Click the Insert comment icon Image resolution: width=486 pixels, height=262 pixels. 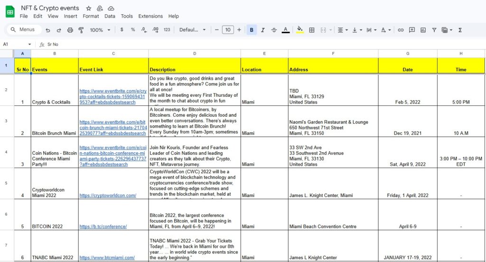412,30
